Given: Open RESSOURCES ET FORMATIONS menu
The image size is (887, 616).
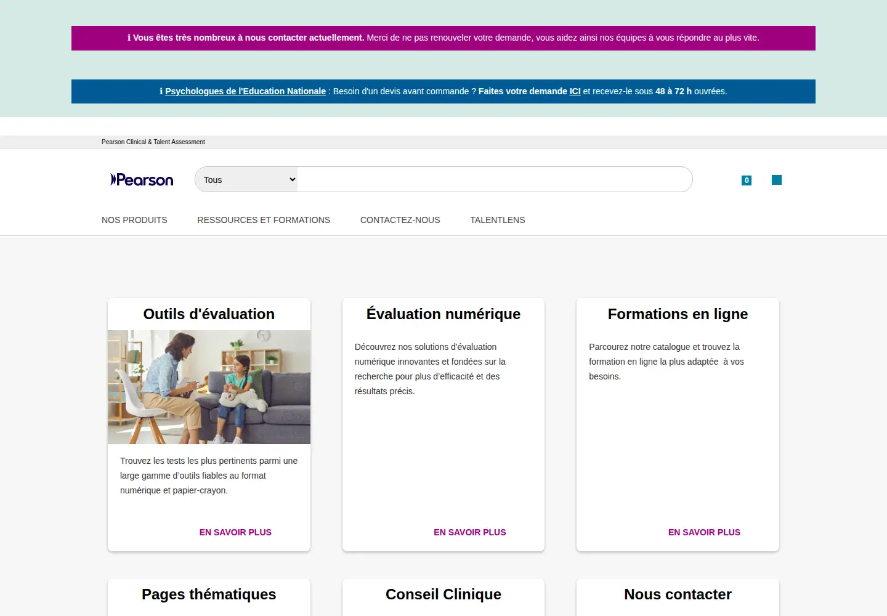Looking at the screenshot, I should [x=264, y=220].
